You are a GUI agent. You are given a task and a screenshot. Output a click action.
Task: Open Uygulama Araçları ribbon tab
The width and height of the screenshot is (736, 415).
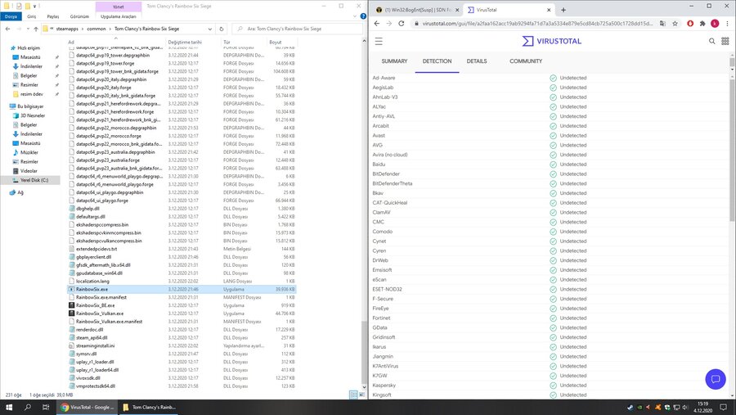click(119, 16)
